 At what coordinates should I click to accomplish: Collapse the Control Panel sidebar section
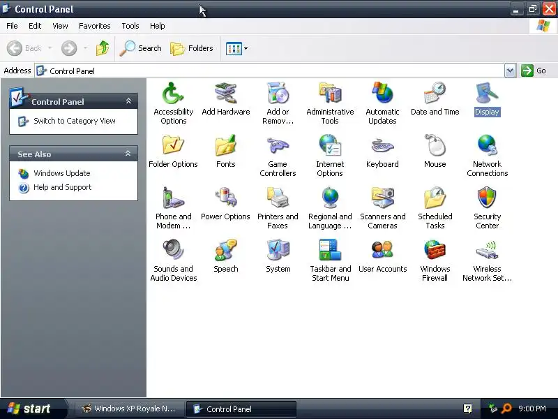click(x=128, y=101)
